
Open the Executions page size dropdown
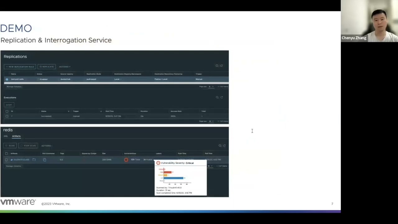click(211, 121)
